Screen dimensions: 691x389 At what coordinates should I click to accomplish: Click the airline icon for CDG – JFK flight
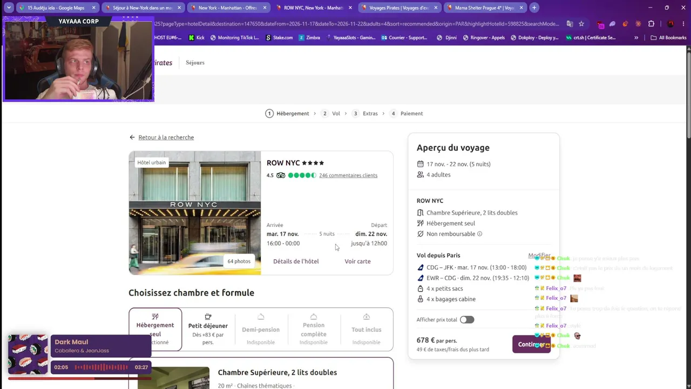coord(421,267)
